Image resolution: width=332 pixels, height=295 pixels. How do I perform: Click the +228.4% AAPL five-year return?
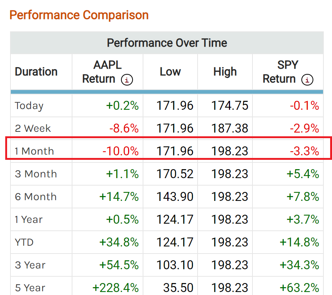point(115,288)
